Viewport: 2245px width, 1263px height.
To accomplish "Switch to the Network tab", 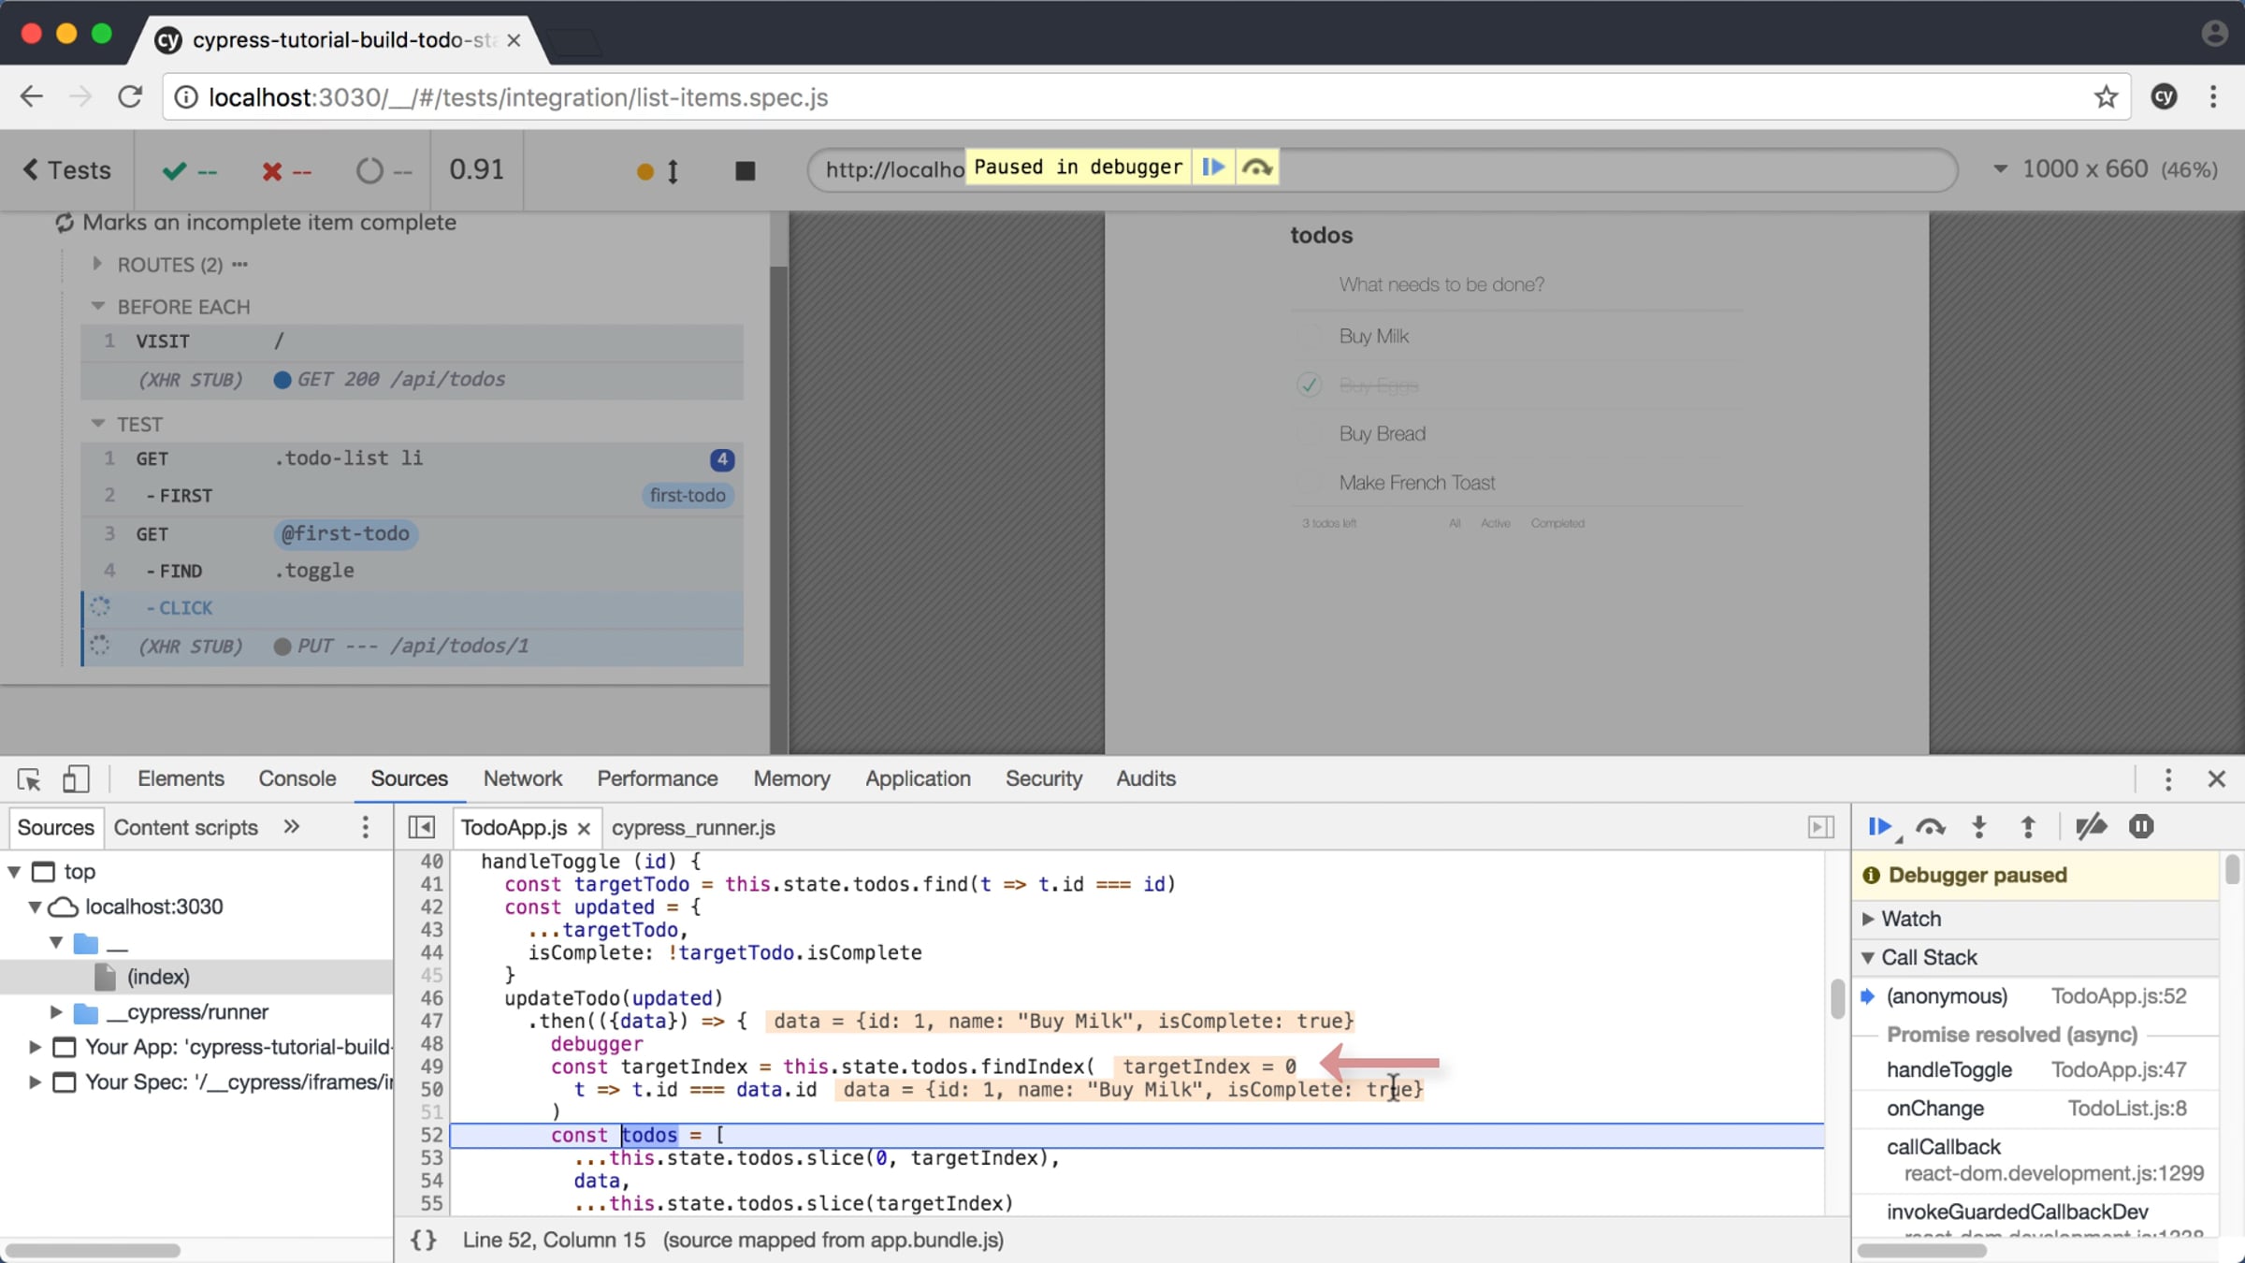I will (522, 778).
